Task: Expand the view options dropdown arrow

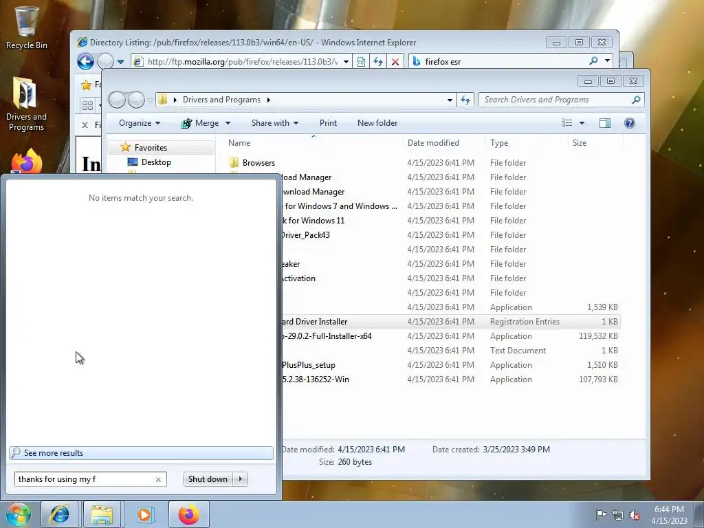Action: point(582,123)
